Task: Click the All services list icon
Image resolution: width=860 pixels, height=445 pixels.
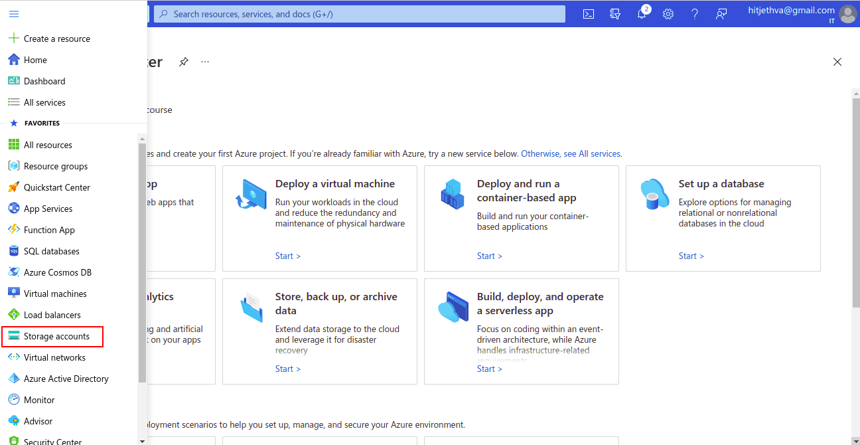Action: click(13, 102)
